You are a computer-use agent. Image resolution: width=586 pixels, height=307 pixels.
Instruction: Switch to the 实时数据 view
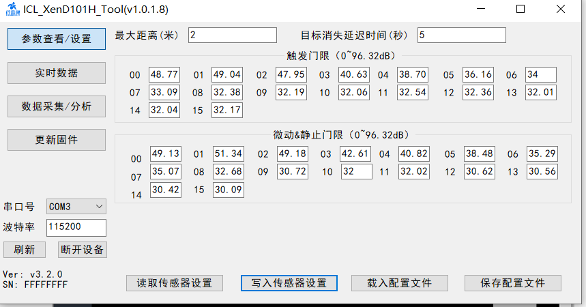pyautogui.click(x=57, y=73)
